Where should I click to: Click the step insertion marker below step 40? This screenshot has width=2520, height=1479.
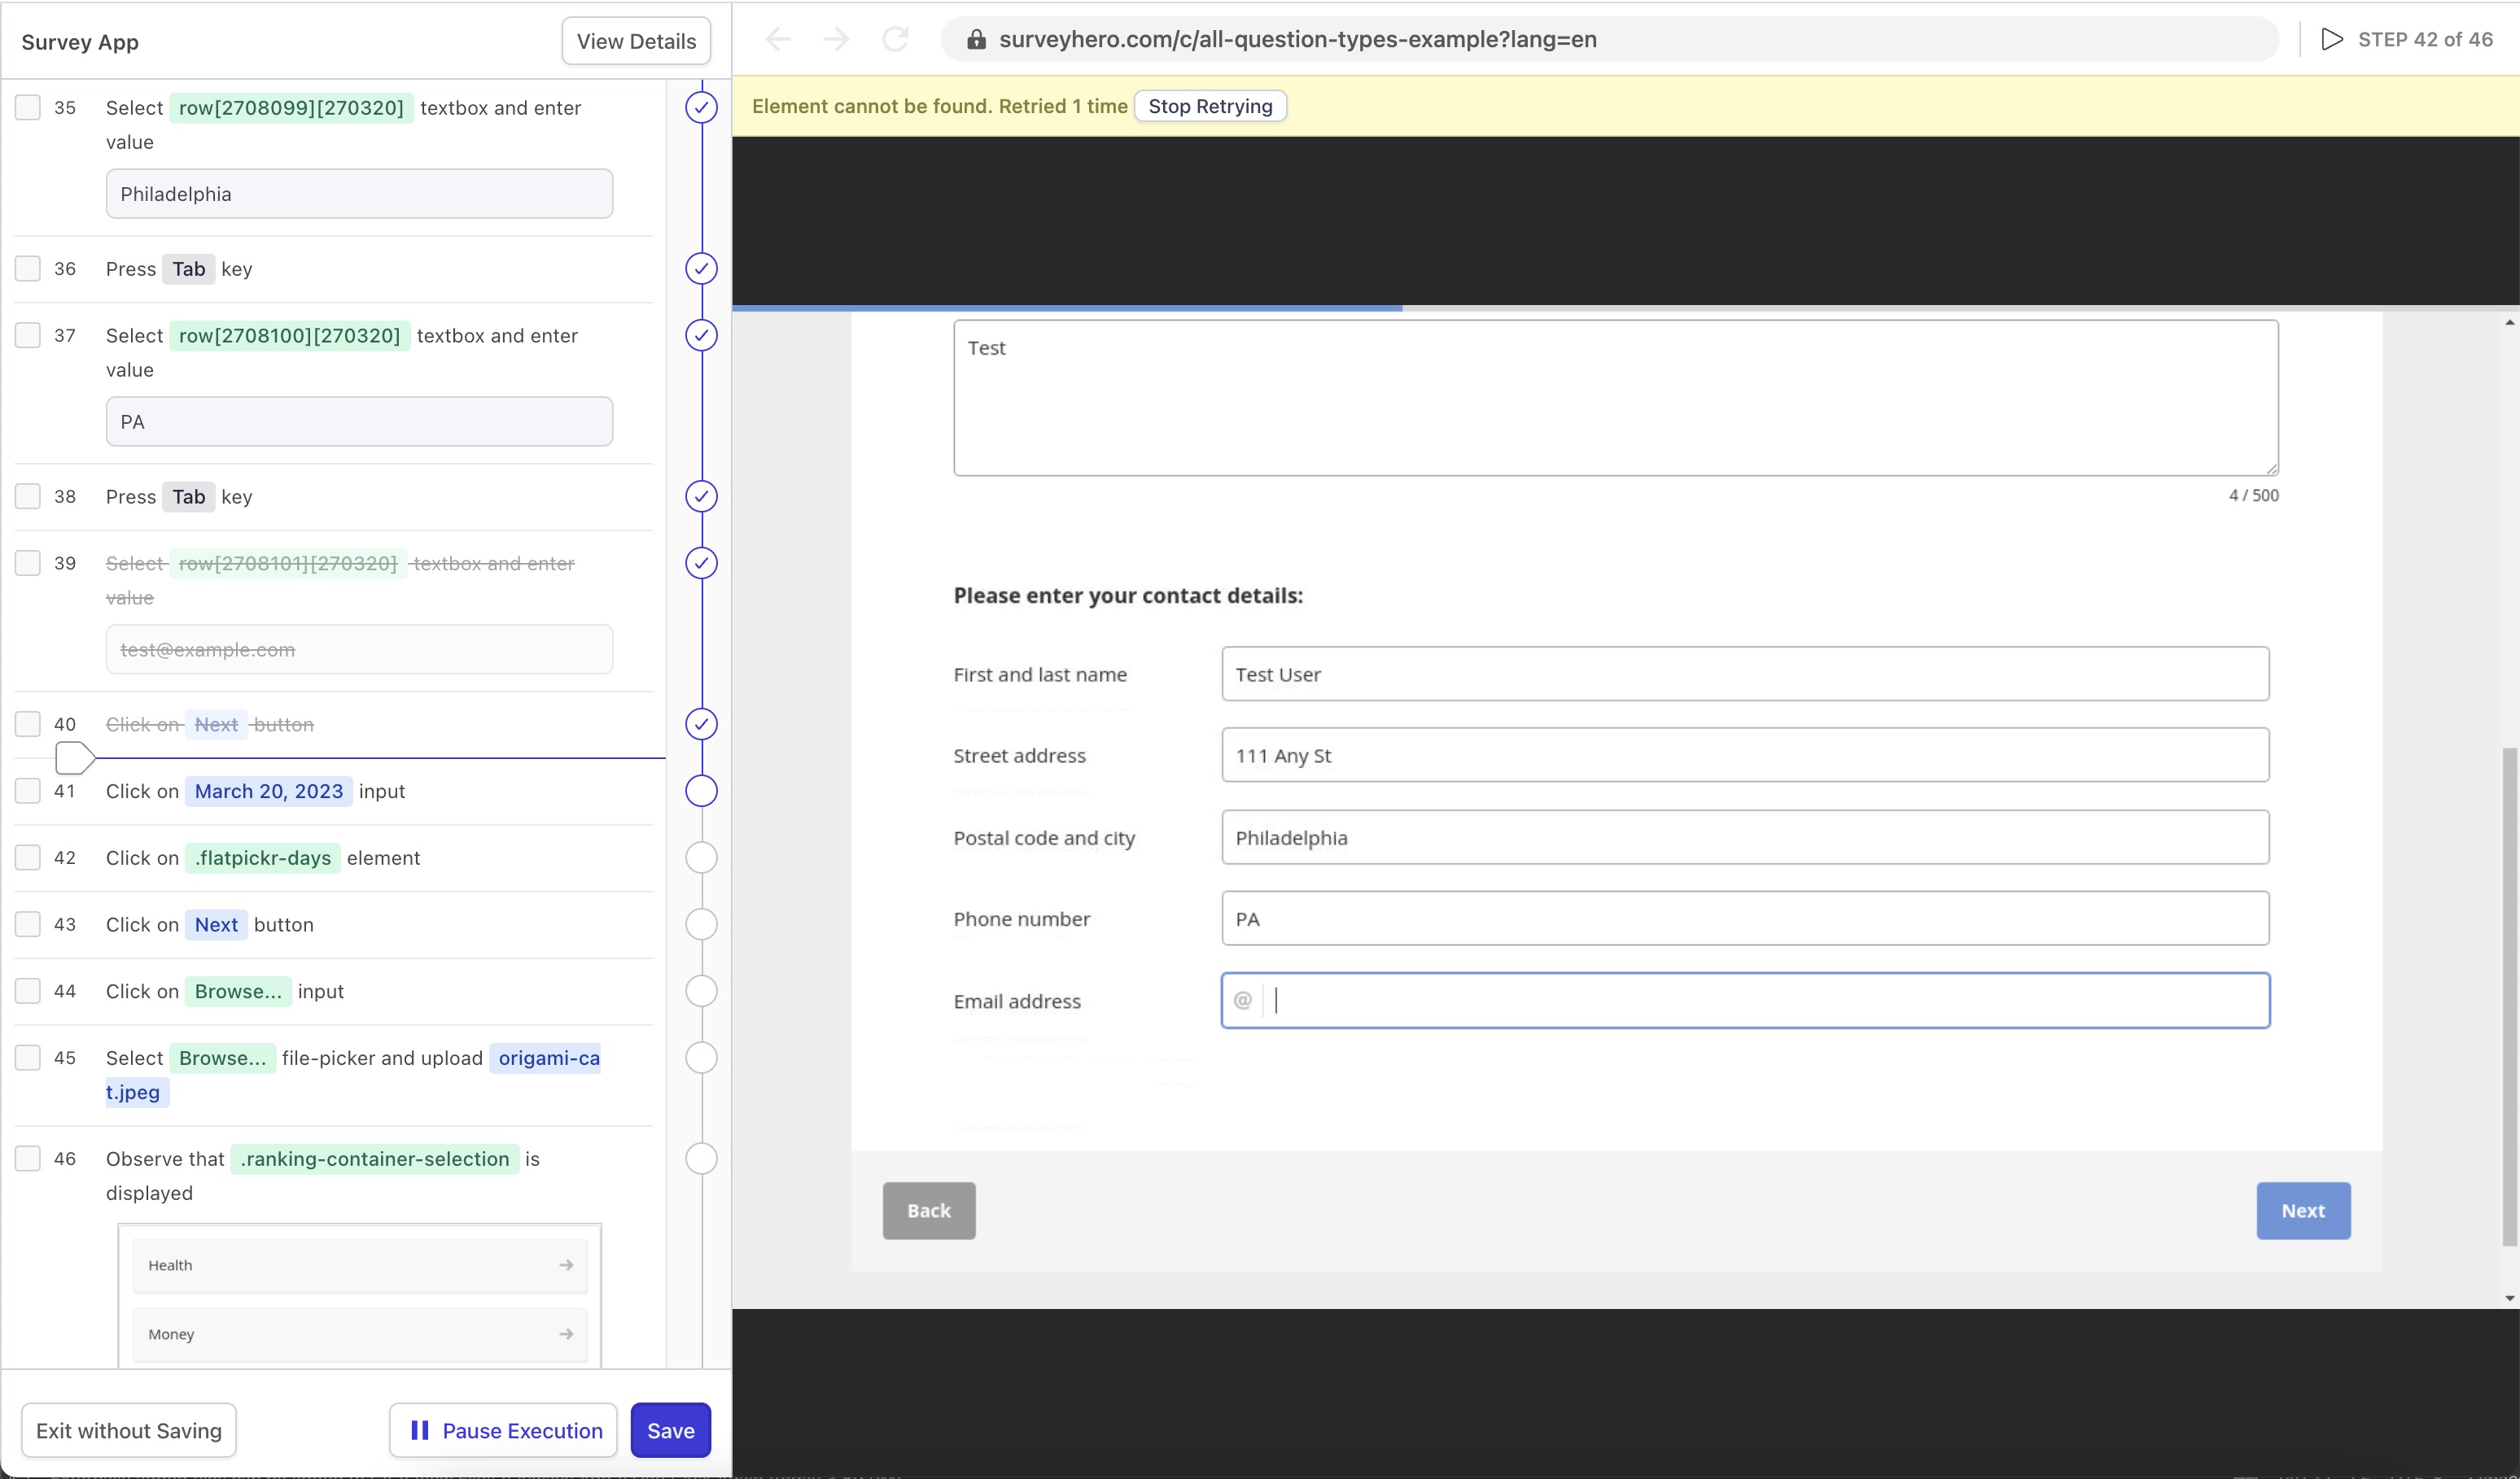point(74,758)
